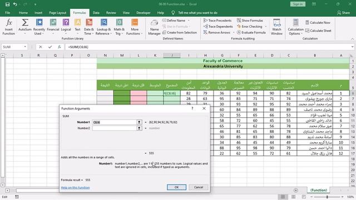Open Text functions library
Screen dimensions: 356x200
[x=77, y=27]
